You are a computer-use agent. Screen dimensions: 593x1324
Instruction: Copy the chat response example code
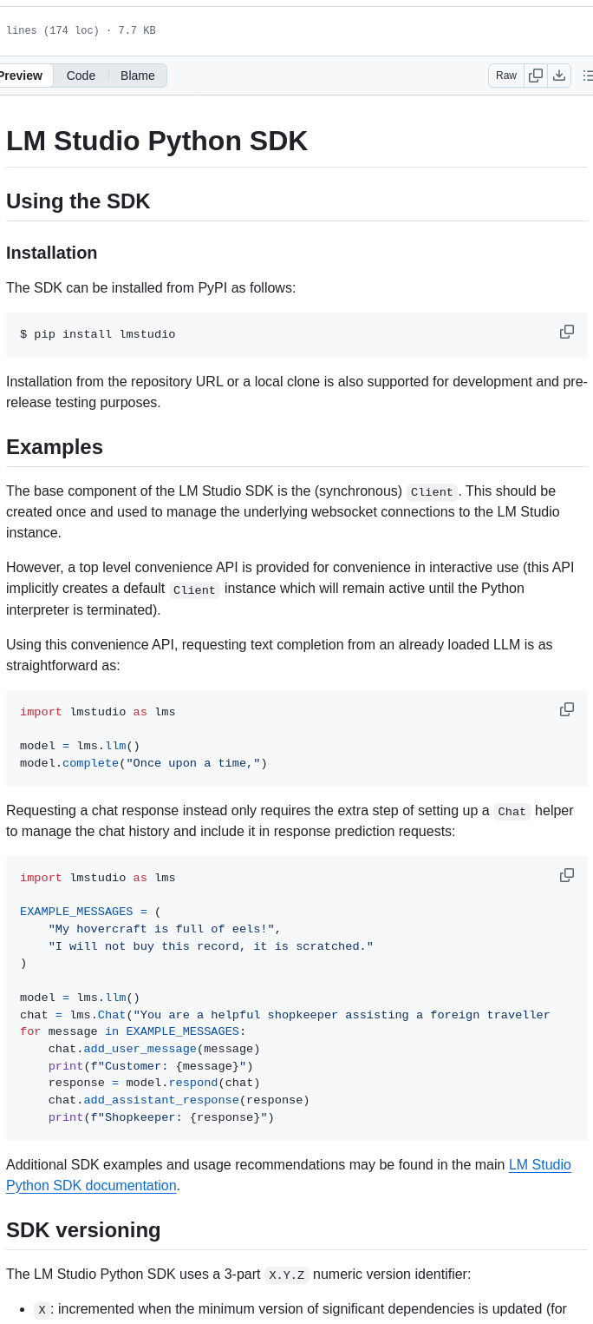(567, 875)
